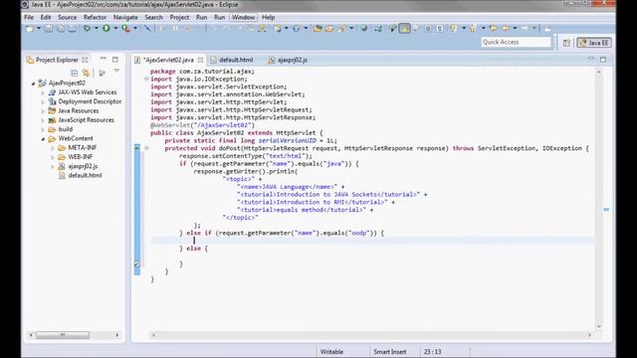Open the Debug dropdown arrow
Screen dimensions: 637x358
point(97,29)
